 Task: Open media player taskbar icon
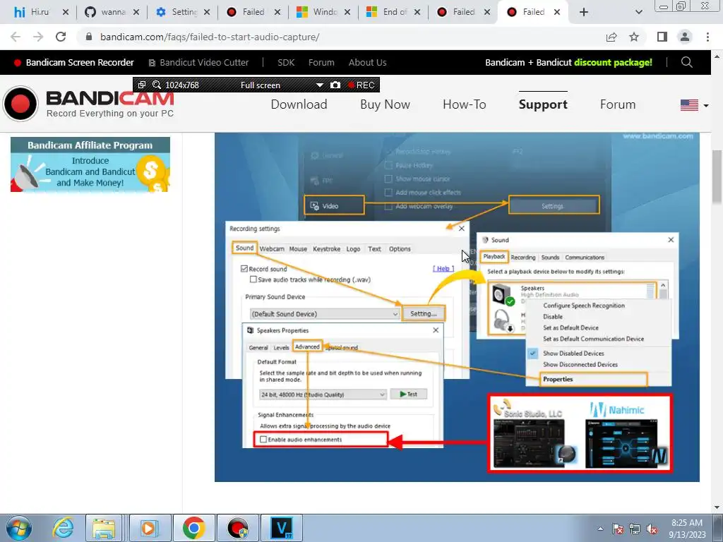tap(148, 528)
